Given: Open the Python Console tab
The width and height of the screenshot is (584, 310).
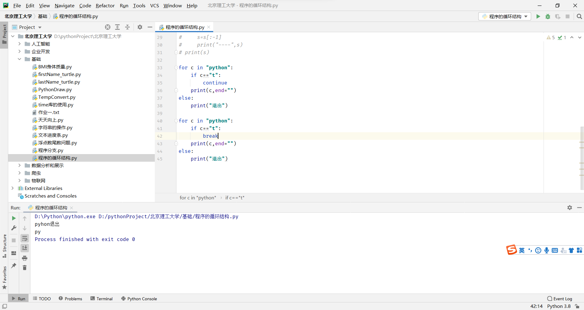Looking at the screenshot, I should (x=139, y=299).
